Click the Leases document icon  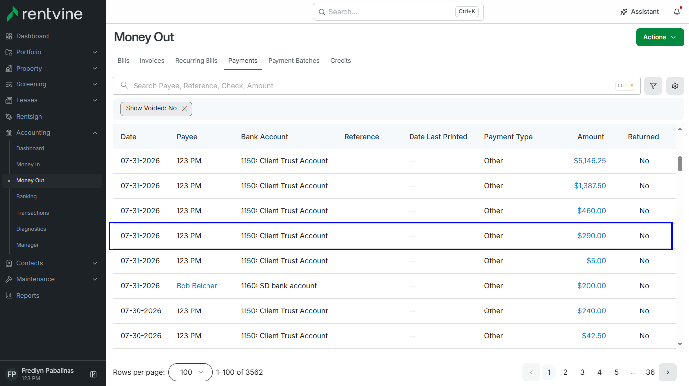(x=9, y=100)
